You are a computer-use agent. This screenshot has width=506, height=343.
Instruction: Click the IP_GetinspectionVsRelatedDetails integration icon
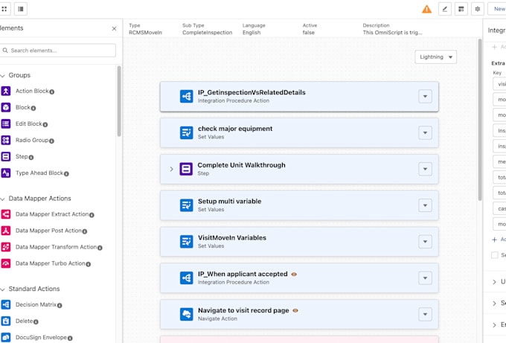[x=187, y=96]
